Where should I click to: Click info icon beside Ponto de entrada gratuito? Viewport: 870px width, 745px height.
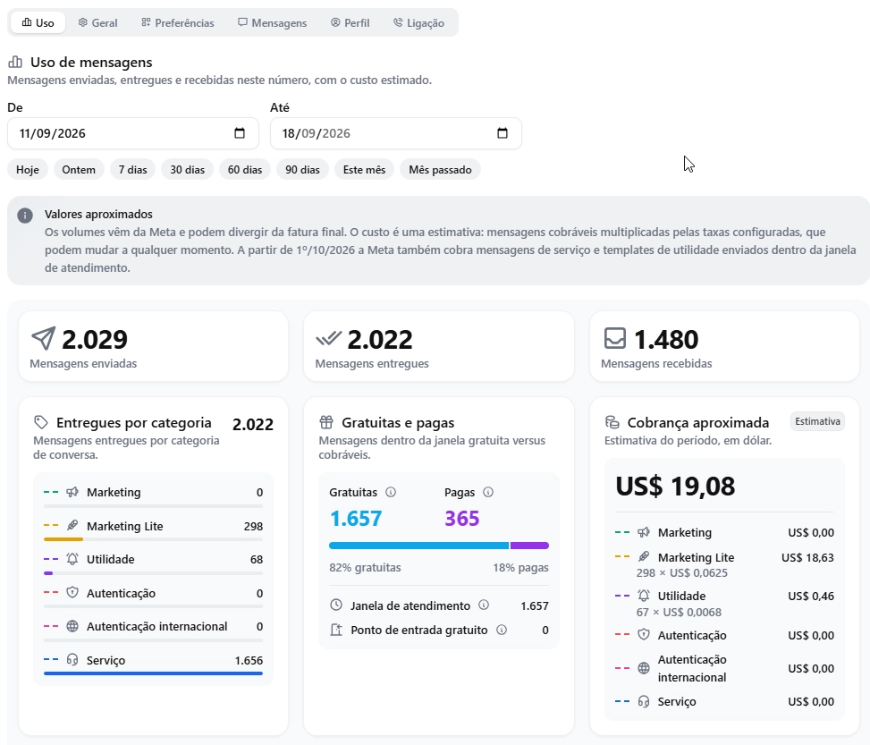coord(502,630)
